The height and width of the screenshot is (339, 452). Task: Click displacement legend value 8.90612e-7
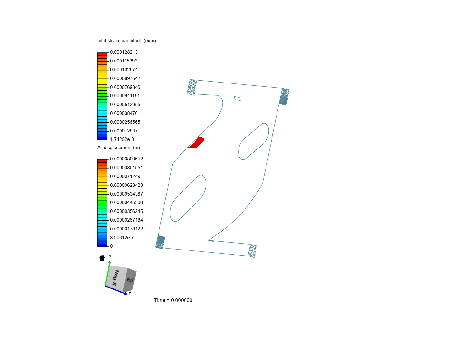[122, 238]
